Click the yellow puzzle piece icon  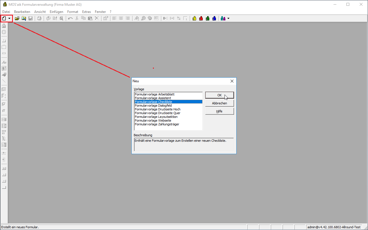pyautogui.click(x=194, y=18)
